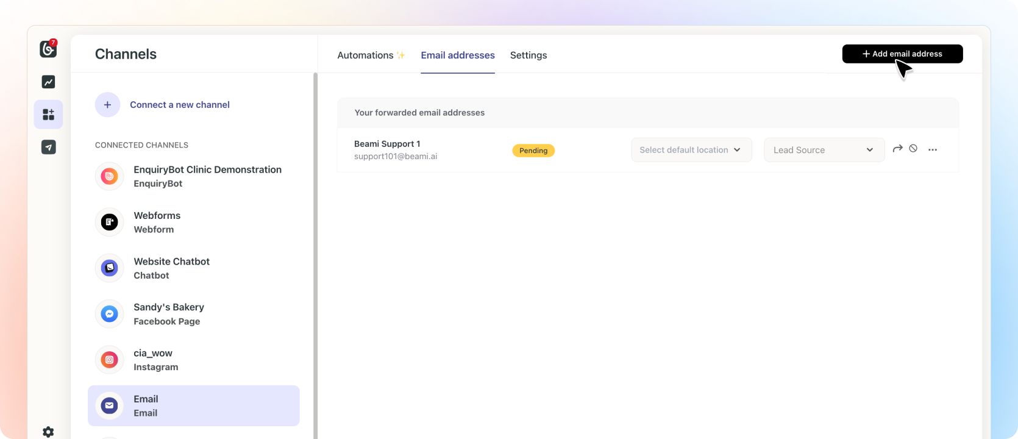
Task: Click the Add email address button
Action: [x=902, y=54]
